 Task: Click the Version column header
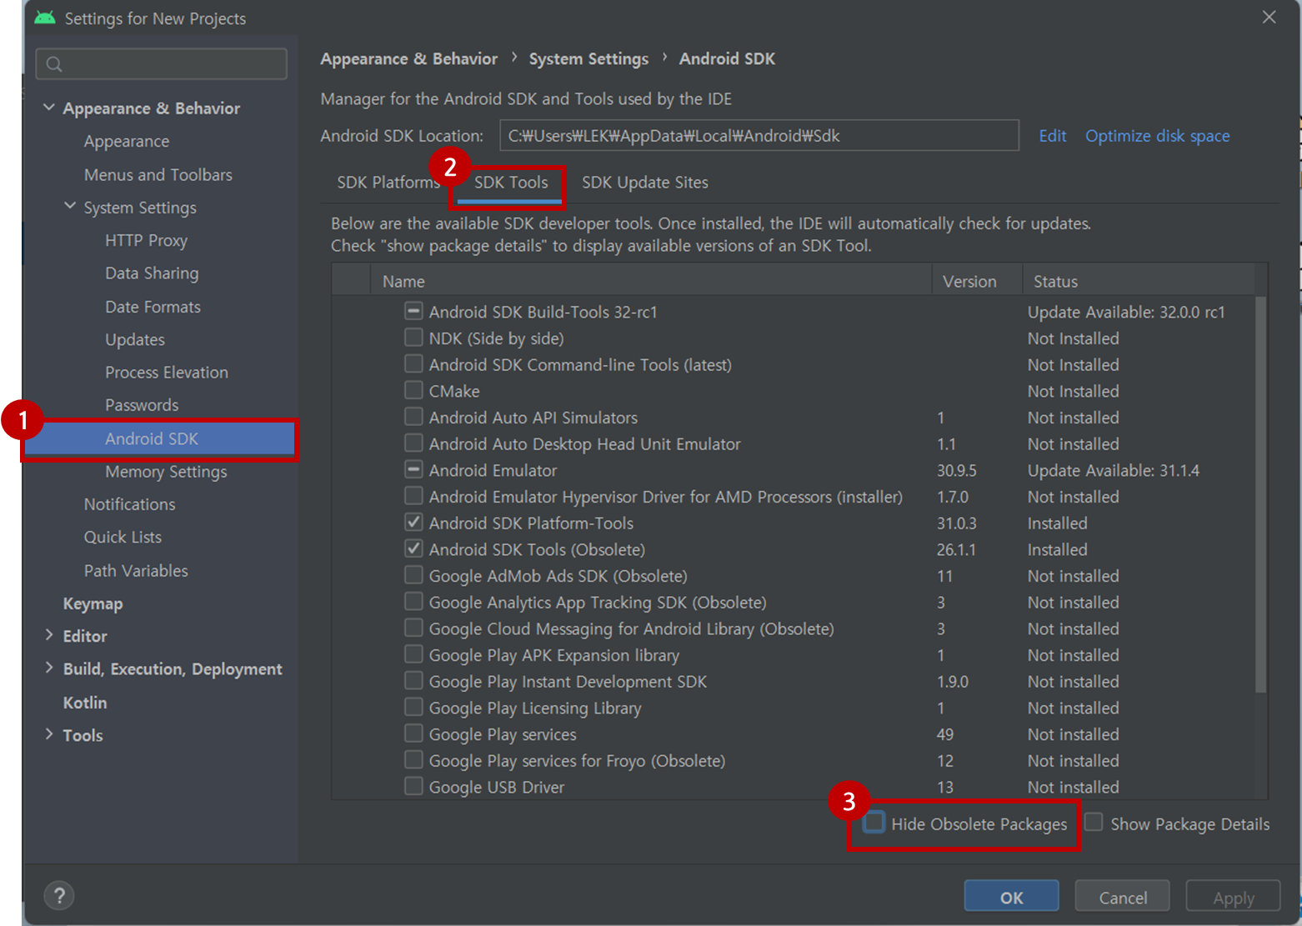(x=977, y=281)
